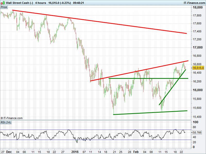
Task: Click the 'Wall Street Cash (-)' title
Action: [20, 3]
